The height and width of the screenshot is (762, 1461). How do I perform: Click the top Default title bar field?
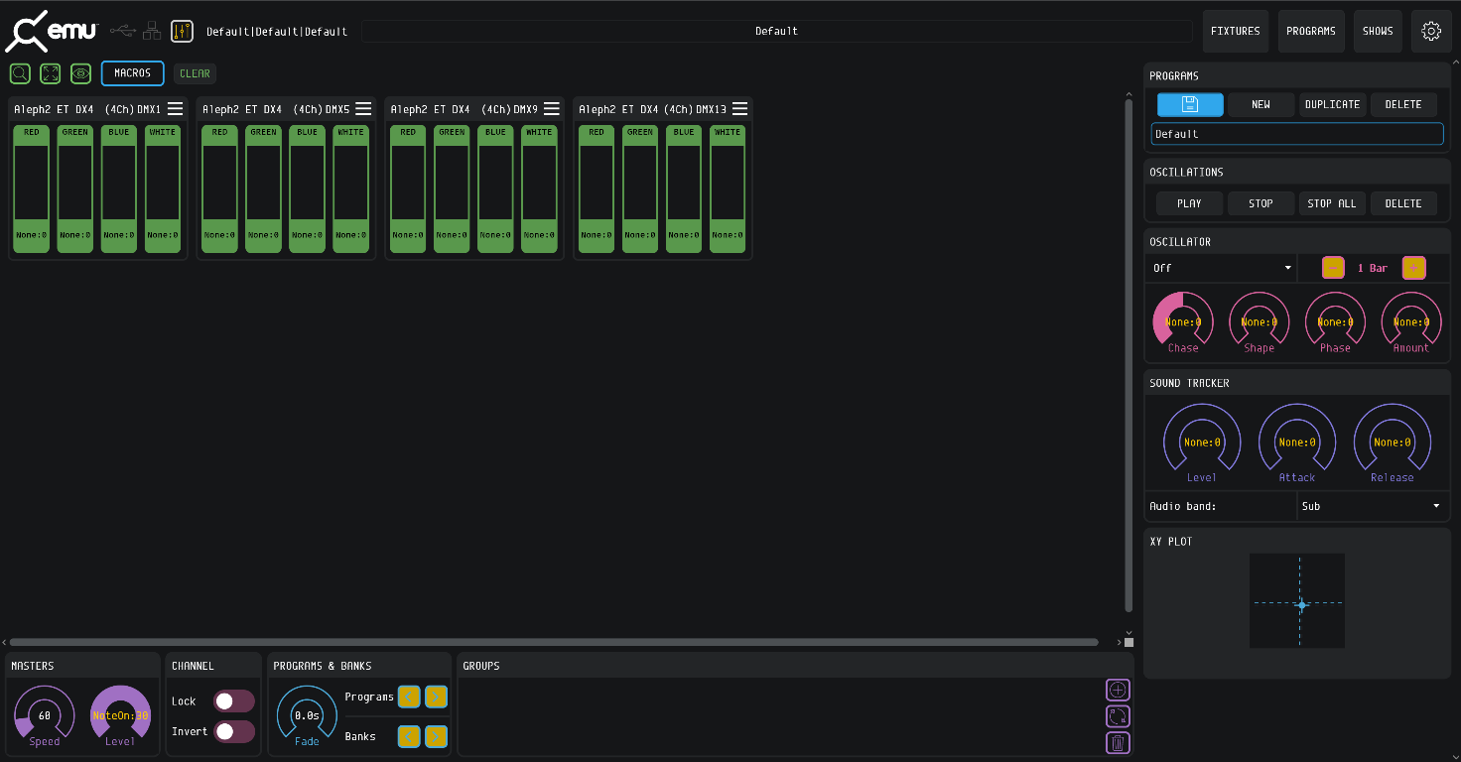point(776,31)
